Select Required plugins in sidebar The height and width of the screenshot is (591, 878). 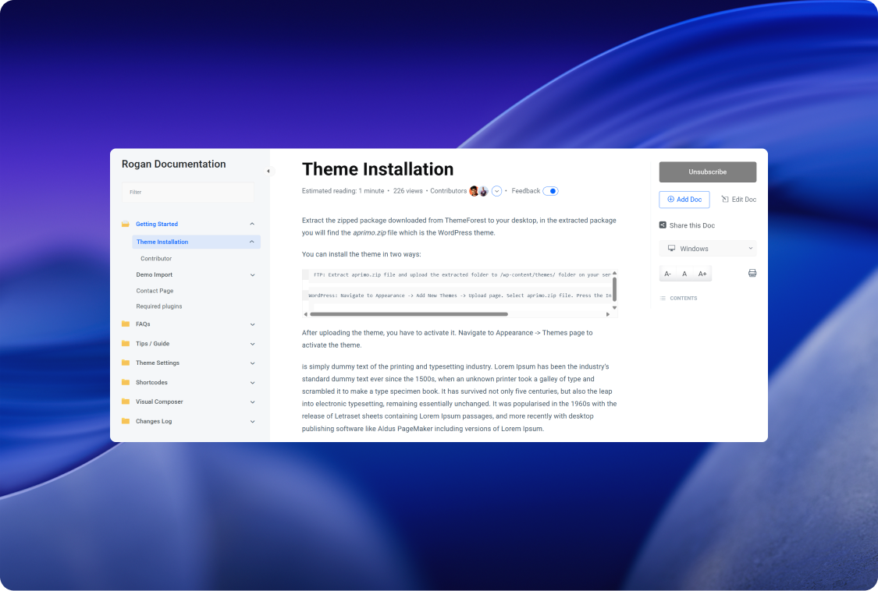159,306
